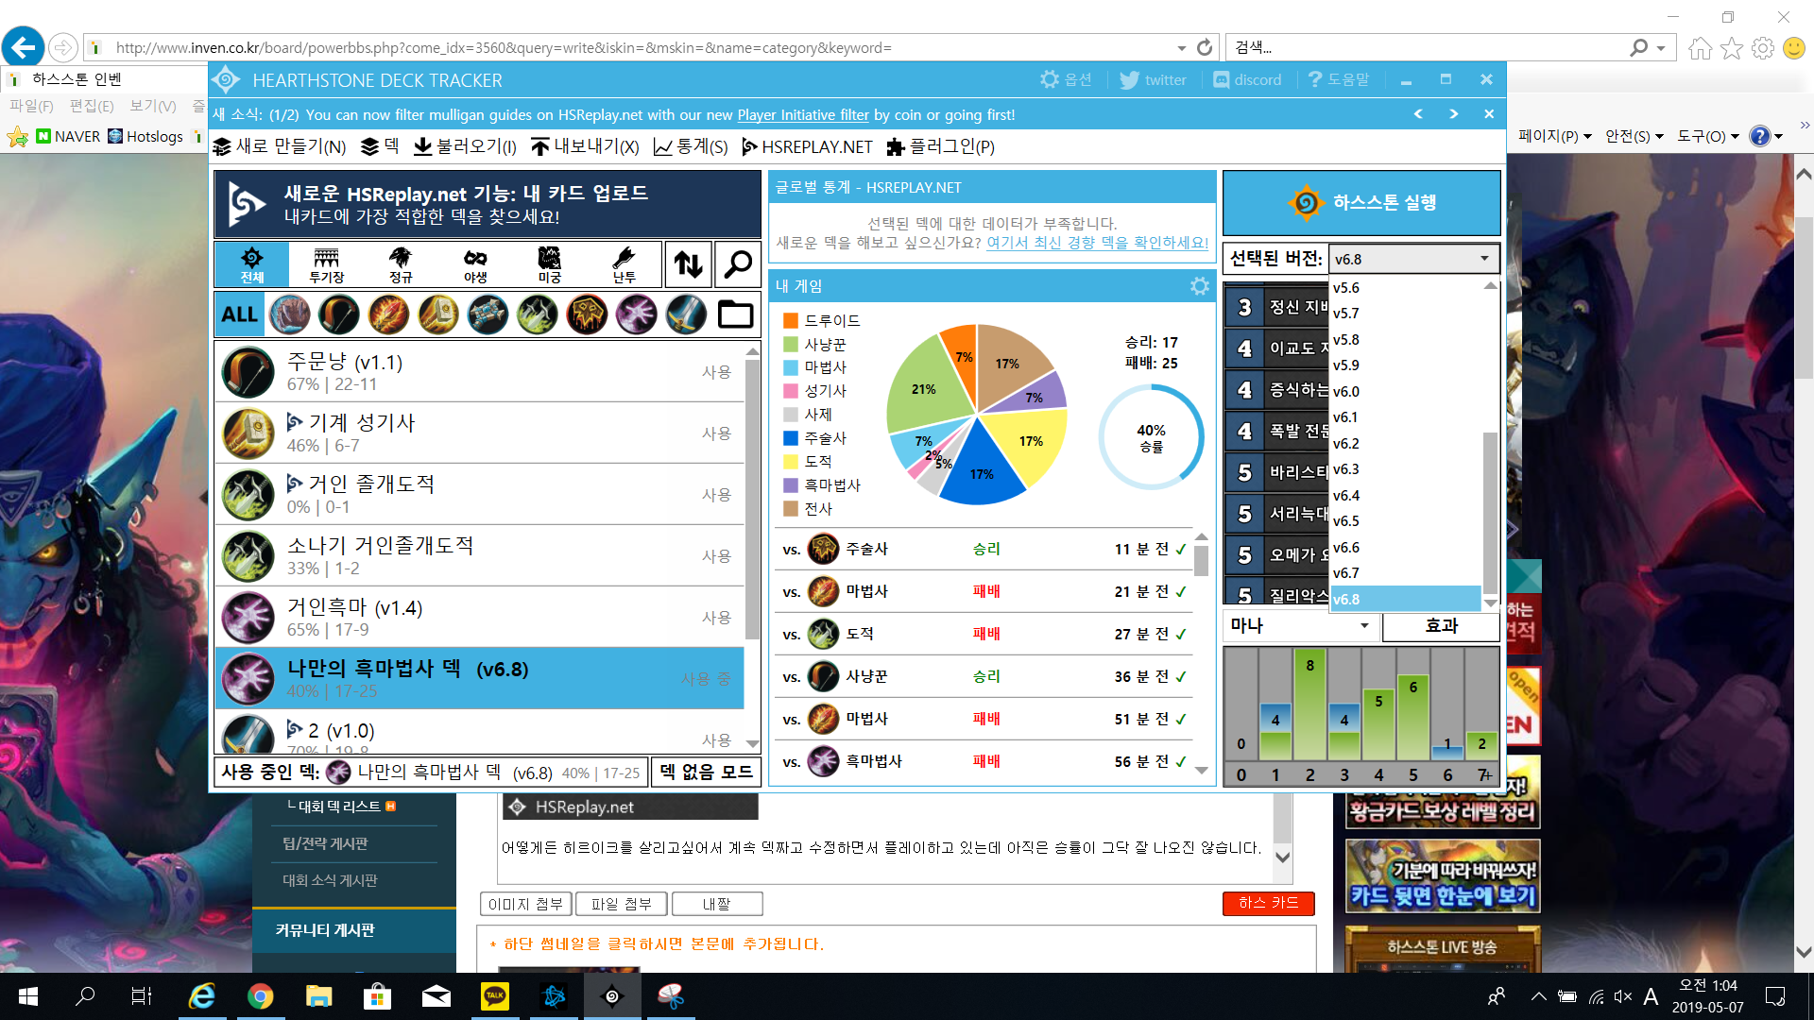
Task: Click the discord link in title bar
Action: tap(1247, 80)
